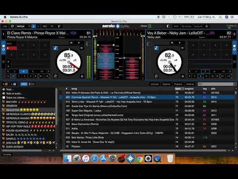The height and width of the screenshot is (179, 238).
Task: Open Chrome from the dock
Action: coord(139,159)
